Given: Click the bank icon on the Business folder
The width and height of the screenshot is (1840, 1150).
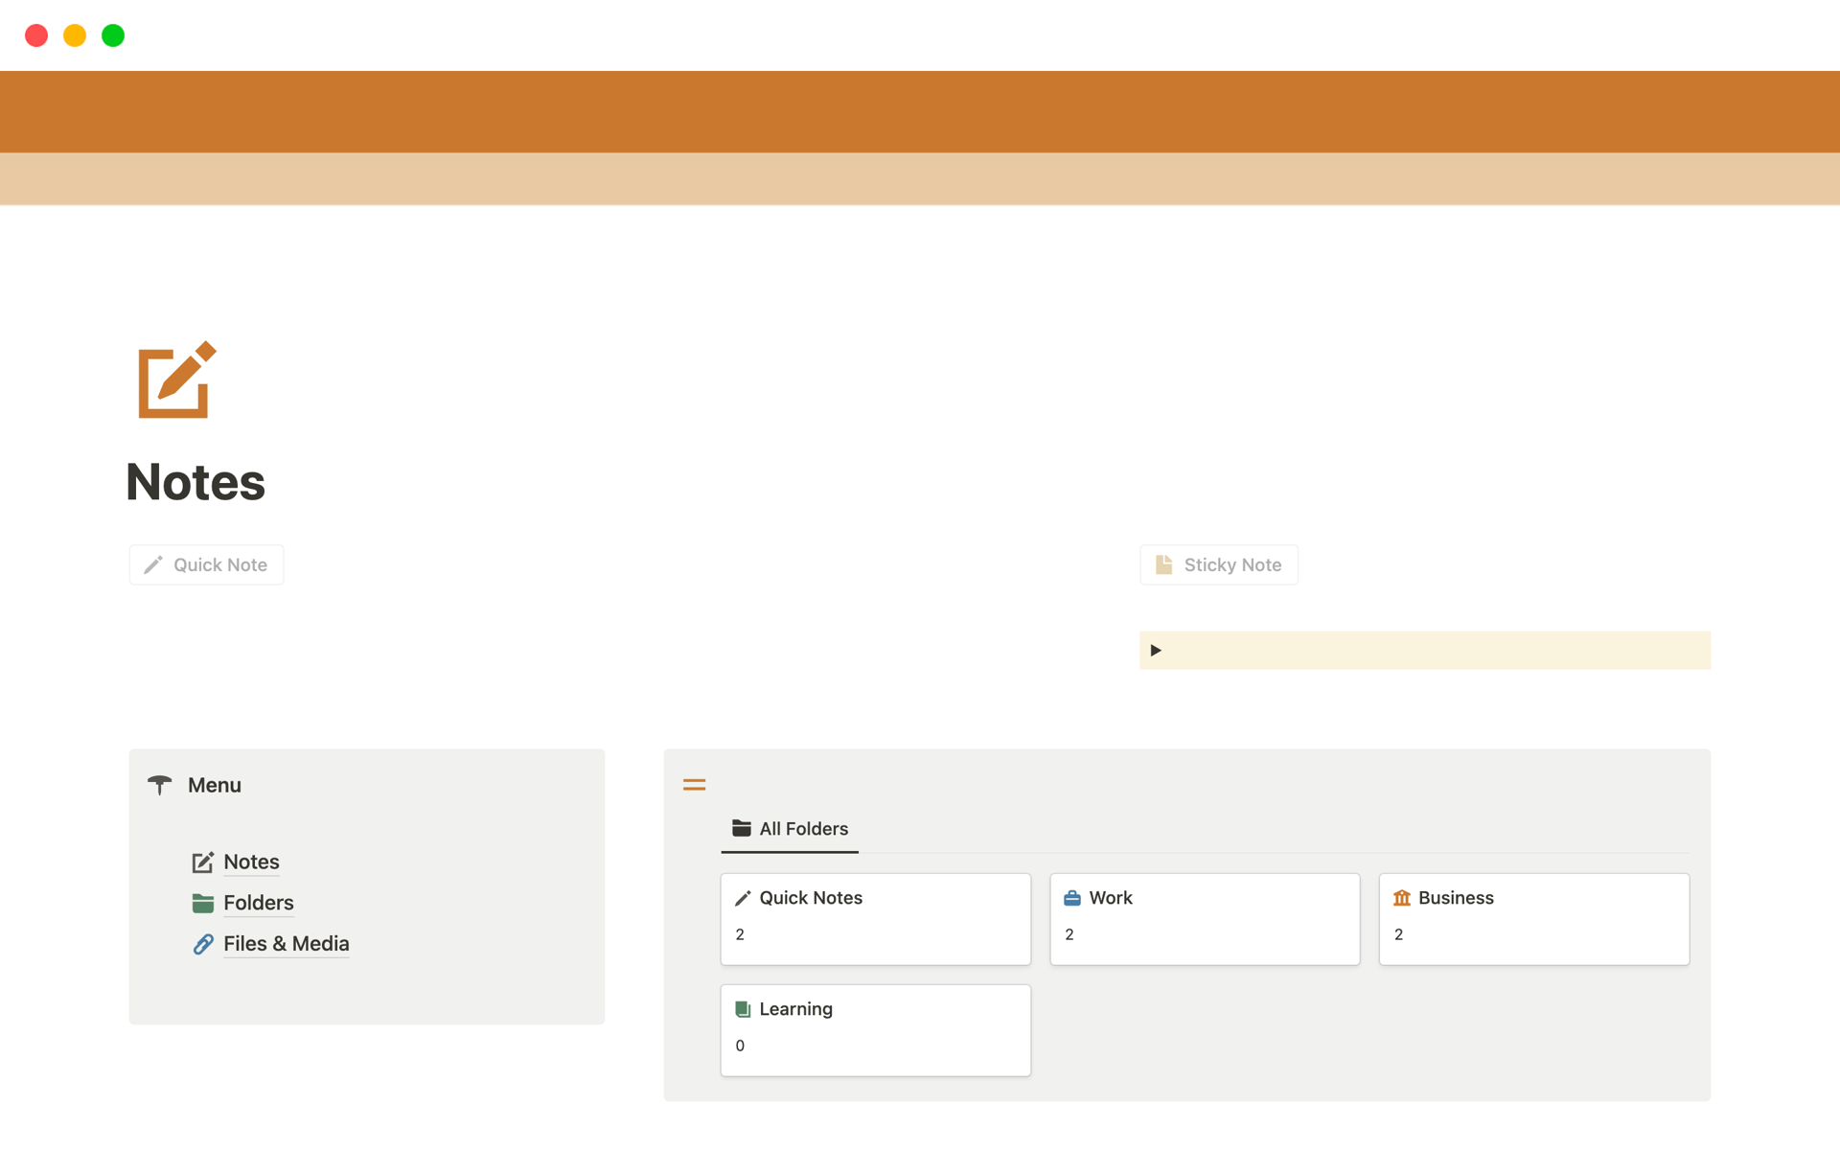Looking at the screenshot, I should tap(1402, 898).
